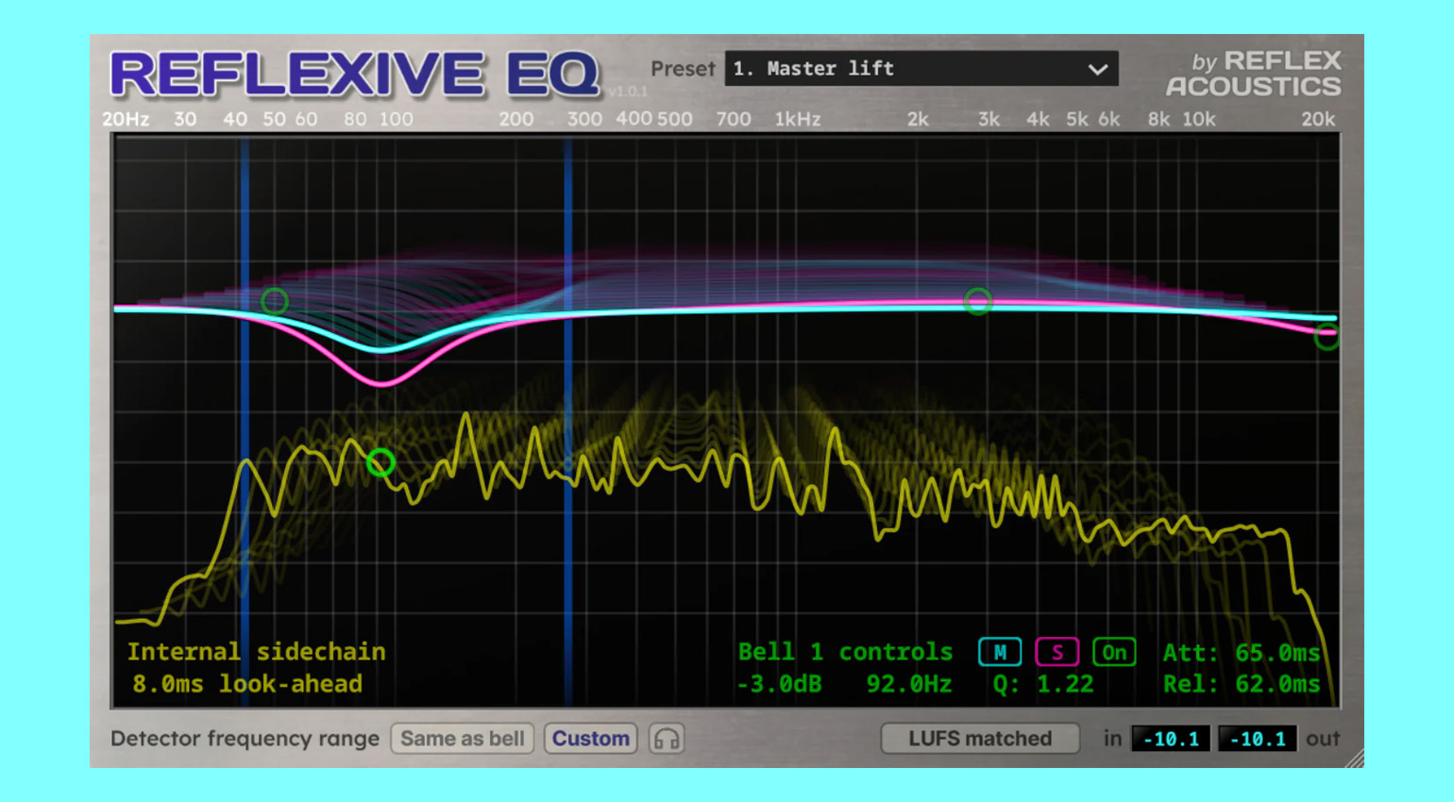
Task: Open the Preset dropdown showing Master lift
Action: click(921, 69)
